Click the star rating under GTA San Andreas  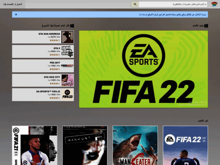55,40
